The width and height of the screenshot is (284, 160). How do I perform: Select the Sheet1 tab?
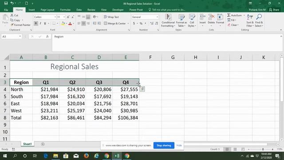28,144
